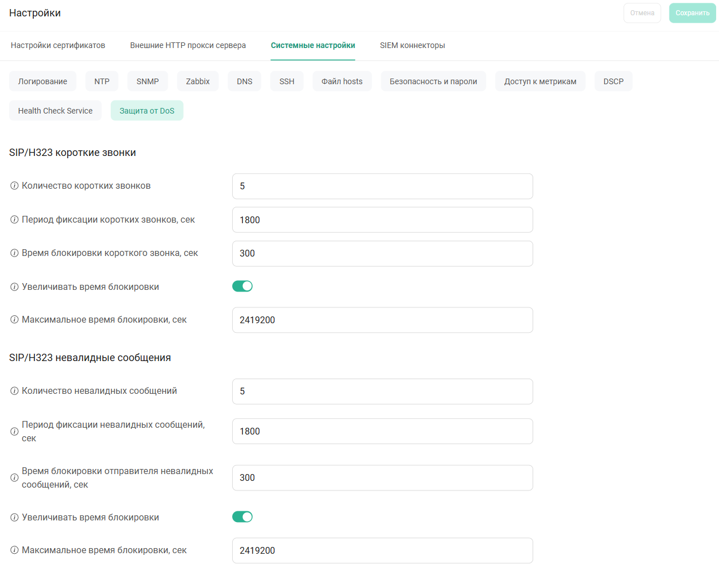This screenshot has height=569, width=719.
Task: Click the Количество коротких звонков input field
Action: coord(382,186)
